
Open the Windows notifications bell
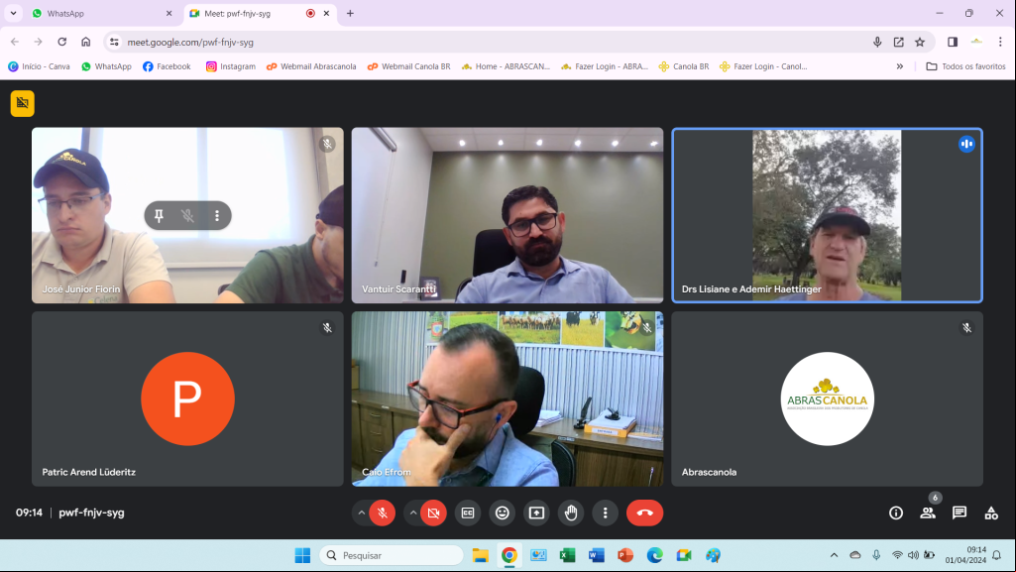click(996, 556)
